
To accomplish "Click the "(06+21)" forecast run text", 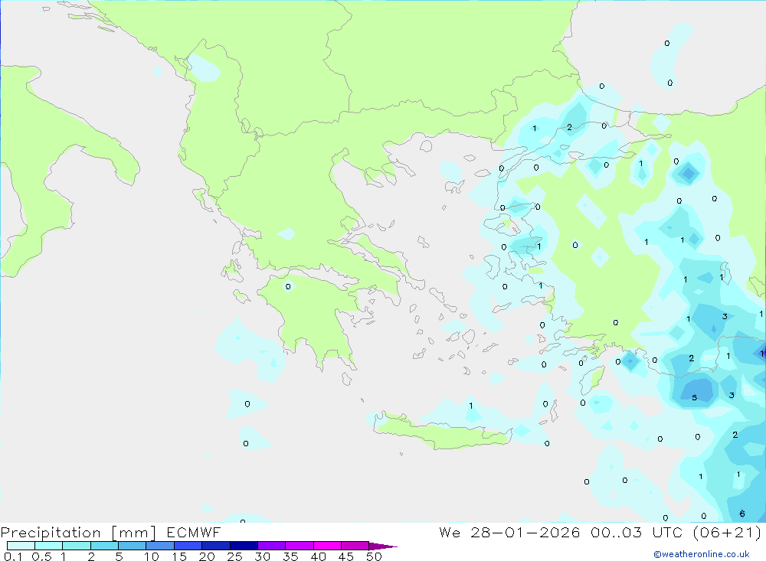I will tap(728, 532).
